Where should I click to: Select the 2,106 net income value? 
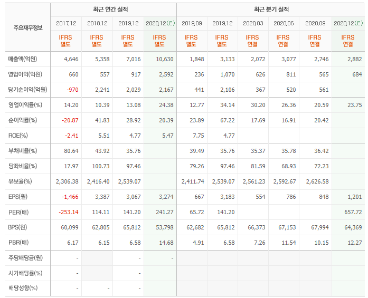point(228,90)
